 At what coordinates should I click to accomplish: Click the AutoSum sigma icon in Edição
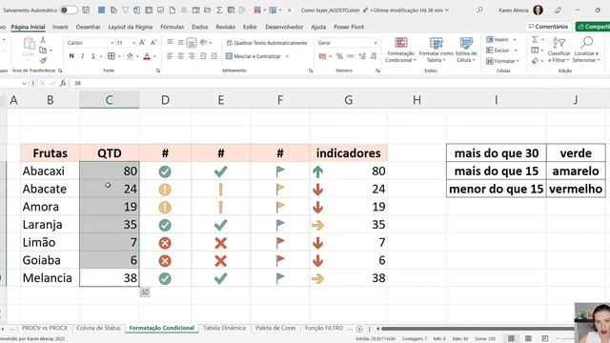coord(535,39)
